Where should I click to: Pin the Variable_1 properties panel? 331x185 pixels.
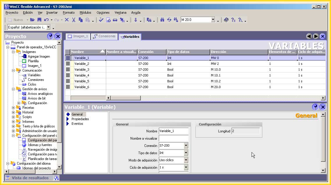[315, 107]
